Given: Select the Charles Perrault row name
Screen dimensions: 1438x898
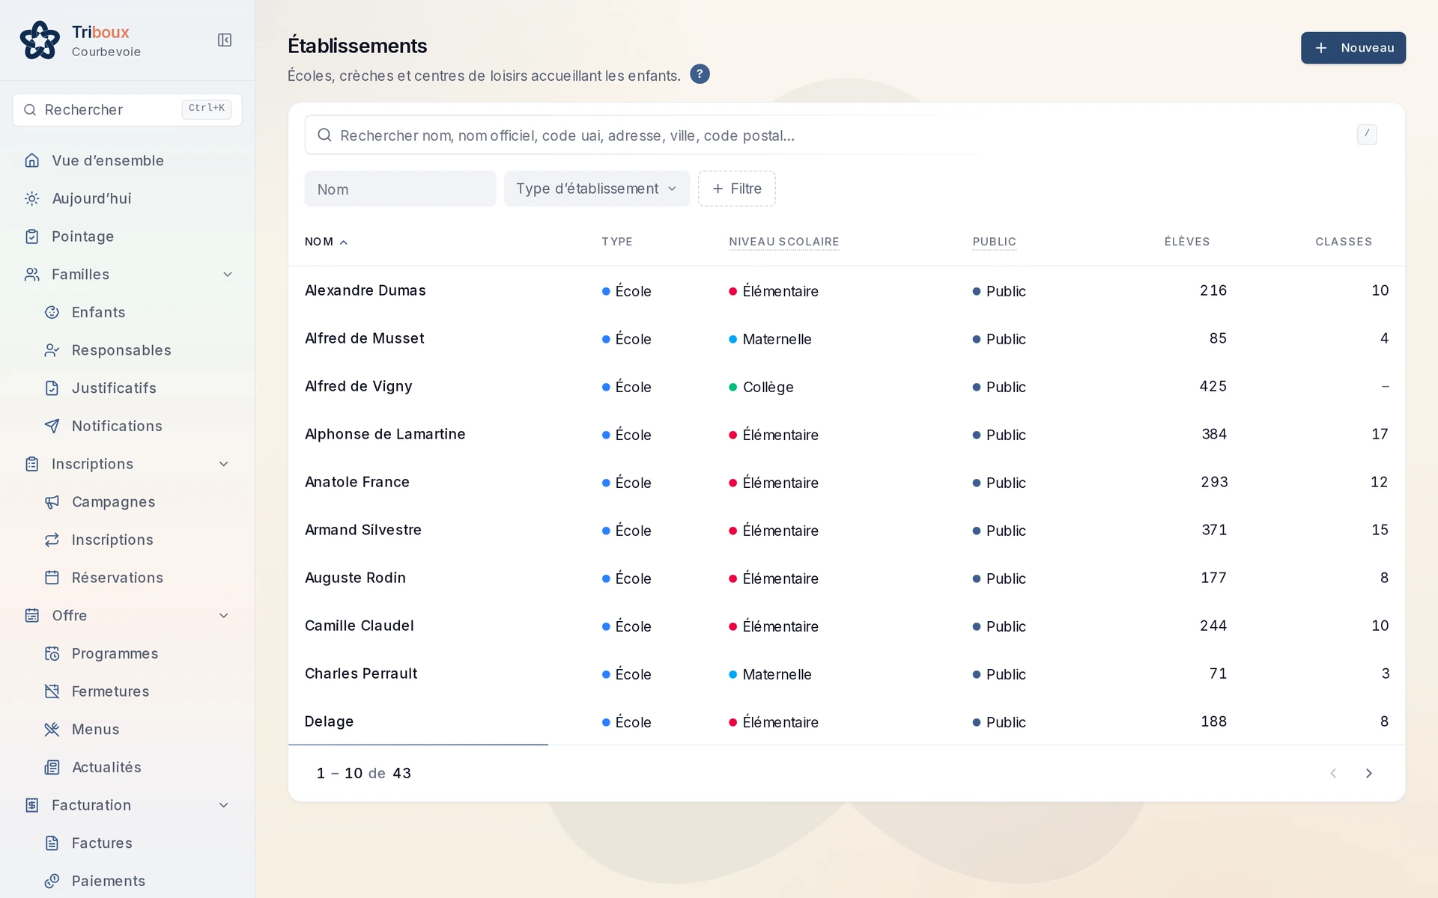Looking at the screenshot, I should click(x=361, y=673).
